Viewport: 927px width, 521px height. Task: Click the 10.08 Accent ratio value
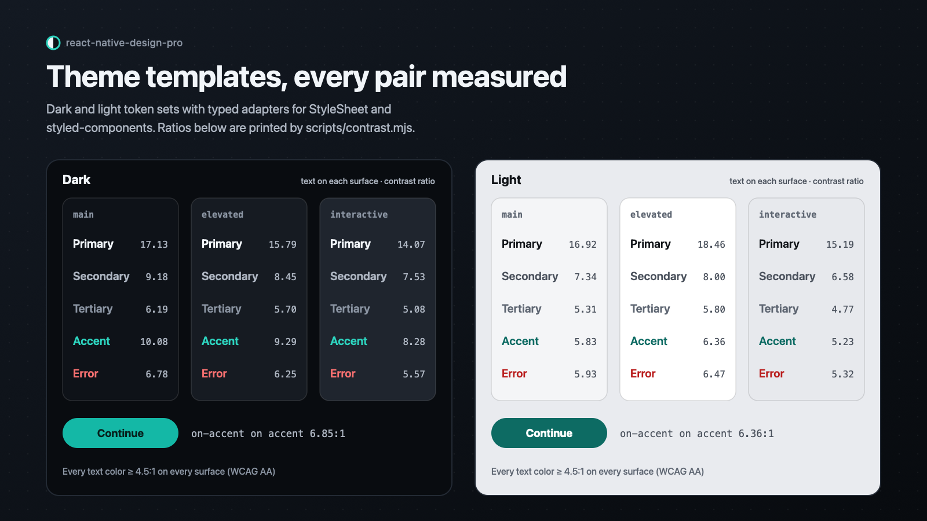point(154,342)
